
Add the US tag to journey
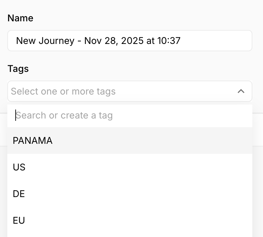click(19, 167)
